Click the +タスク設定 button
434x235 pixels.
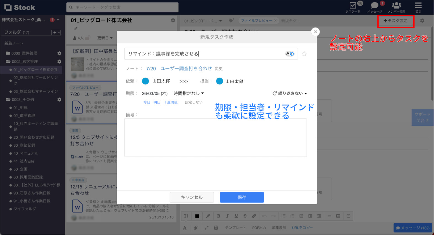(x=395, y=21)
